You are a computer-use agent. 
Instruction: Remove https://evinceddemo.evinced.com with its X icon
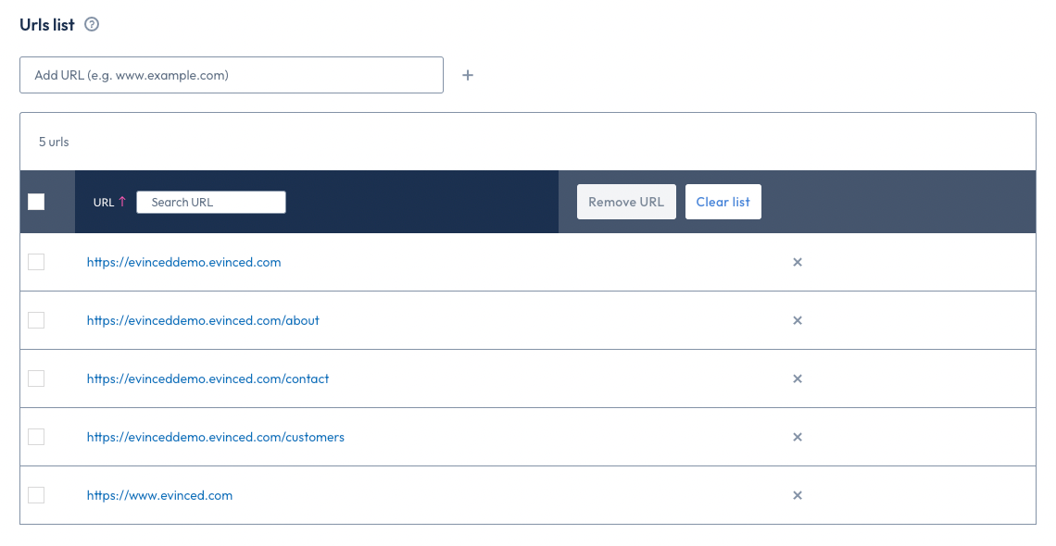[798, 262]
